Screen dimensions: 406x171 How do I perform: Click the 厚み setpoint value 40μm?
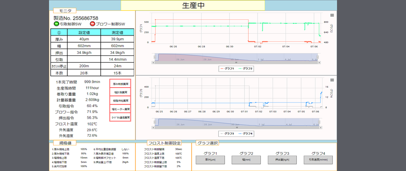[84, 39]
